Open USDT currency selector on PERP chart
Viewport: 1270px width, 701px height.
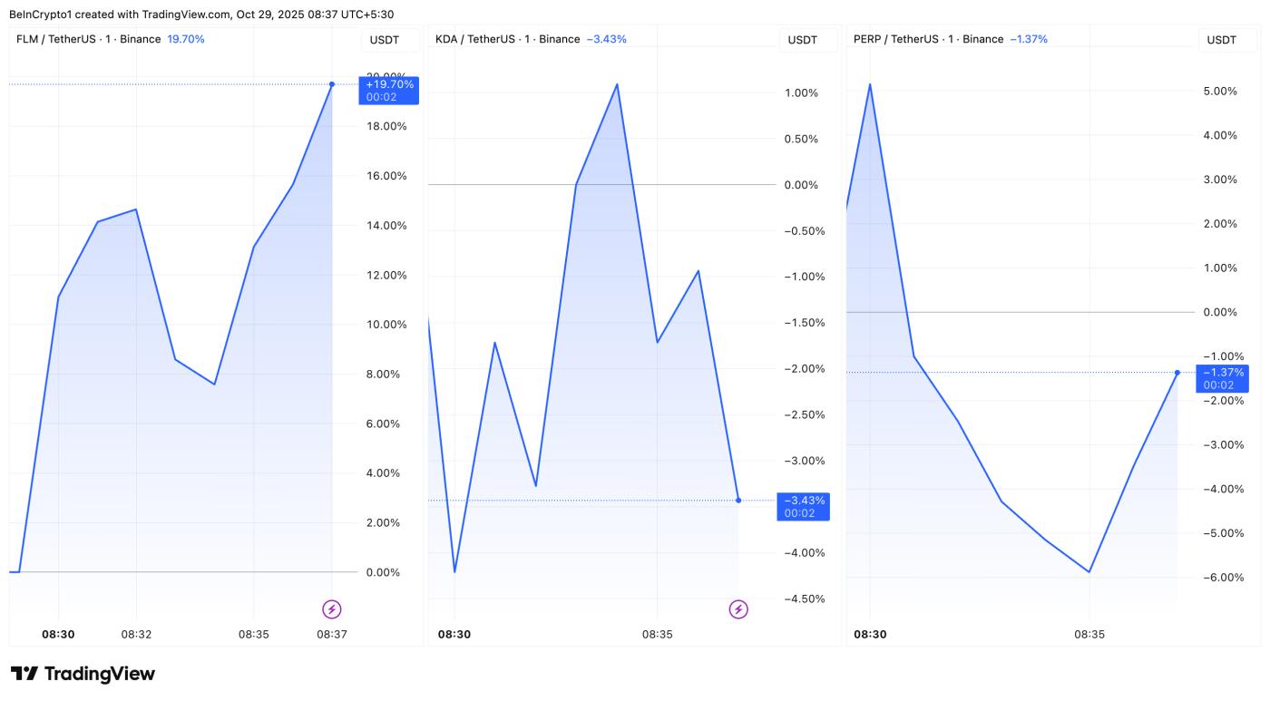1222,40
